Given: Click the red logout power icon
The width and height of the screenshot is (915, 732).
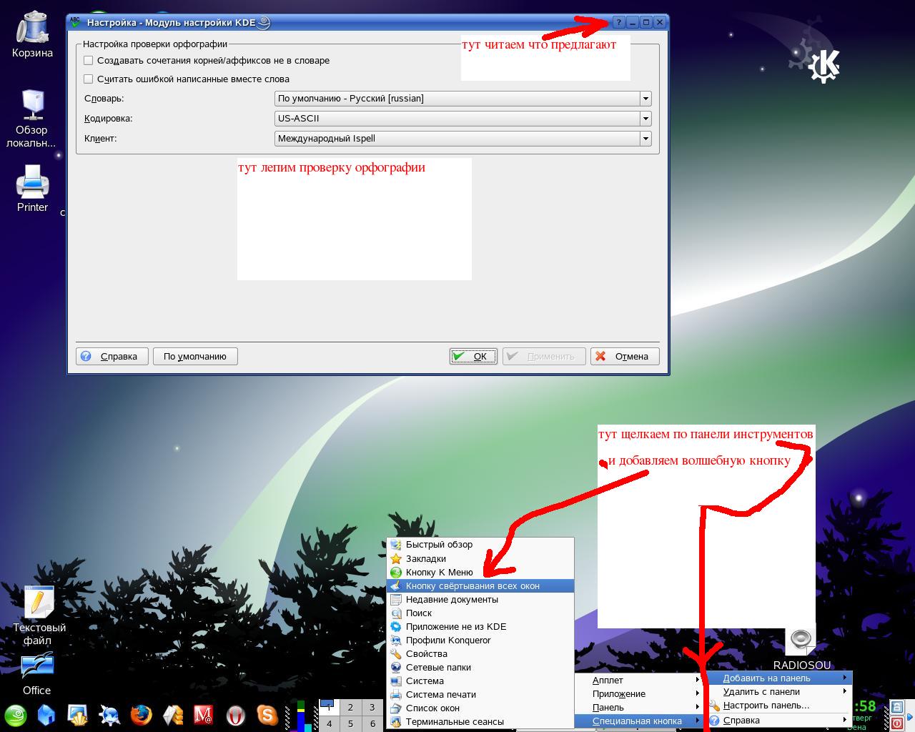Looking at the screenshot, I should pos(896,723).
